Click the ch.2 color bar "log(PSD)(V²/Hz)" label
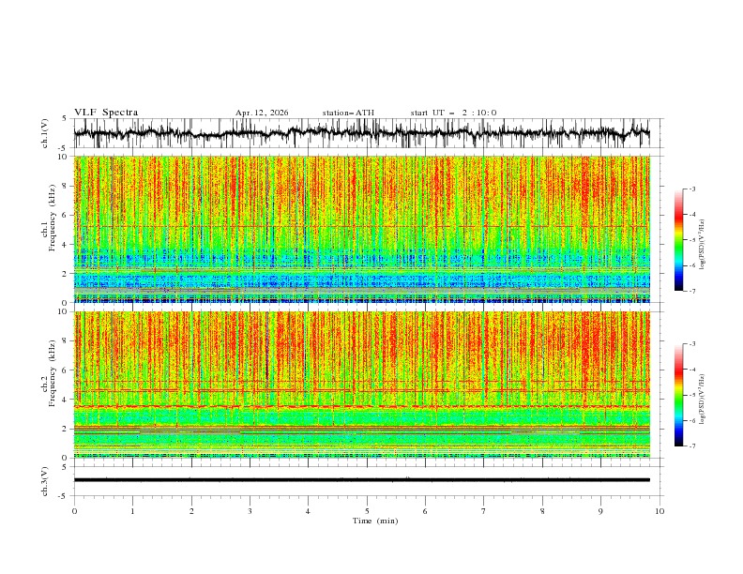 click(702, 400)
